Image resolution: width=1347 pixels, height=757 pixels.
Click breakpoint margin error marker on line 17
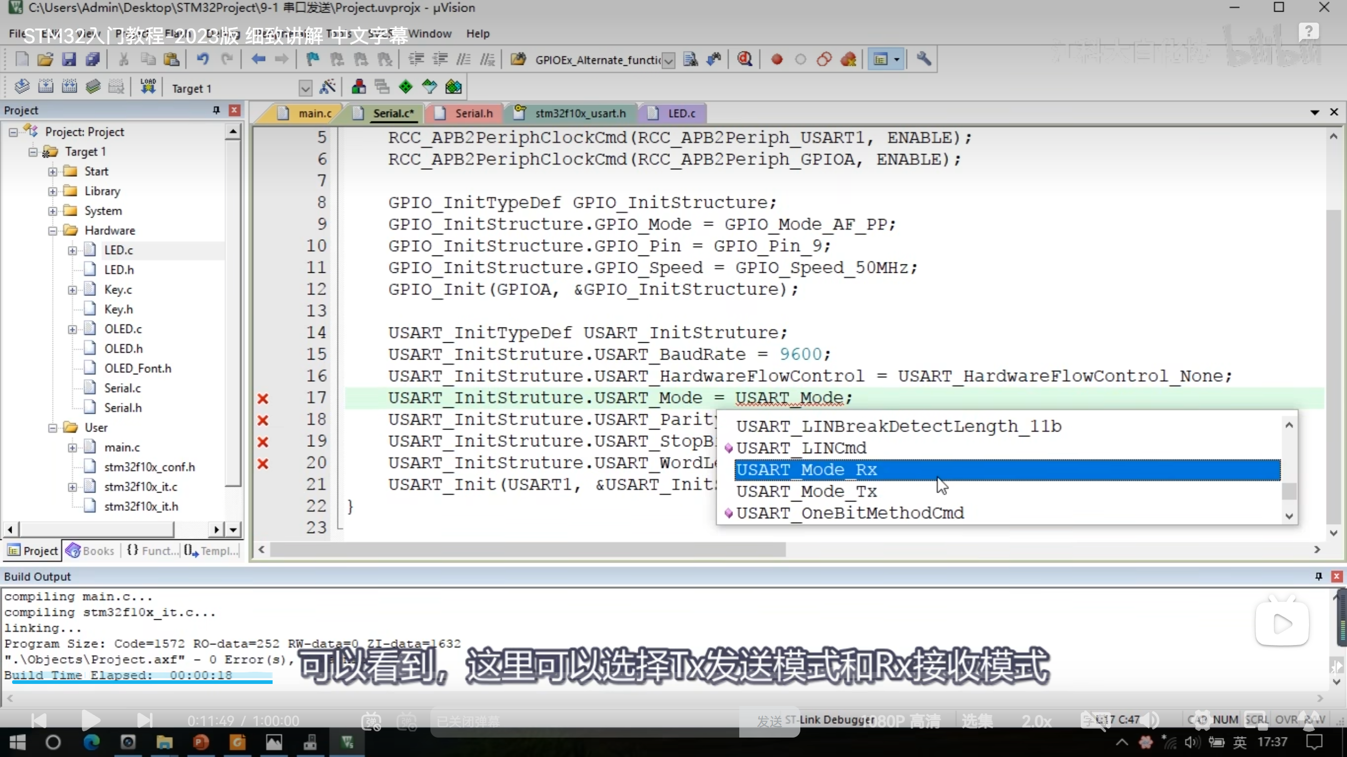coord(263,398)
